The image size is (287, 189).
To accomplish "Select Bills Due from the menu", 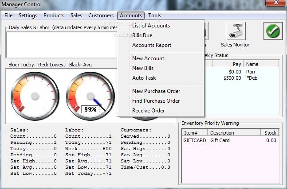I will click(x=161, y=35).
